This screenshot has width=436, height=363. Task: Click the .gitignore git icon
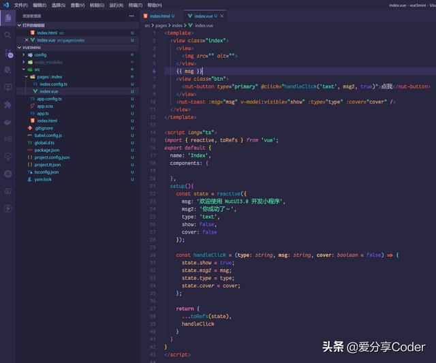coord(30,128)
